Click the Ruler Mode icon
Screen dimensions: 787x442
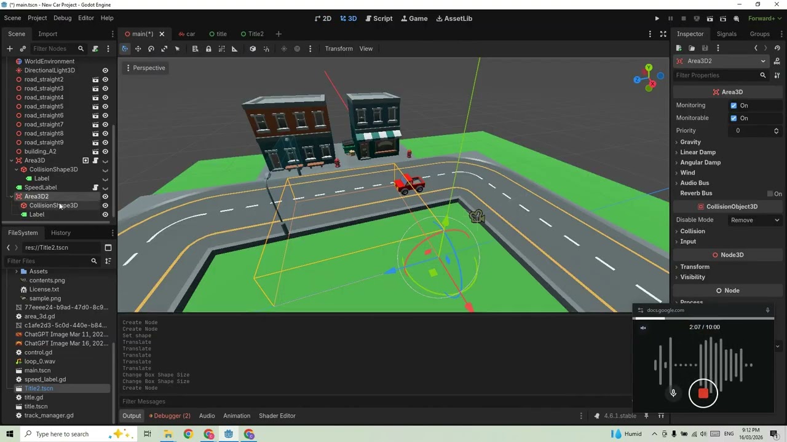click(234, 48)
